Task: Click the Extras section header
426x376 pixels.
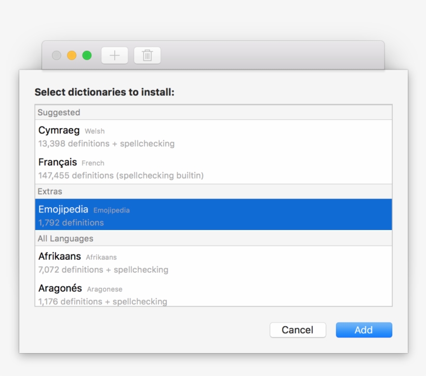Action: tap(214, 192)
